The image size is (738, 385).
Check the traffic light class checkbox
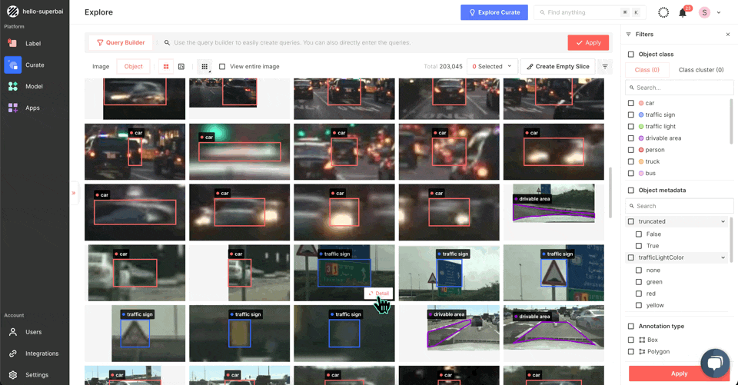coord(630,127)
